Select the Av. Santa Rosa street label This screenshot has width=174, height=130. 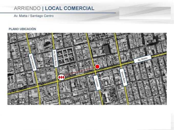[x=55, y=58]
